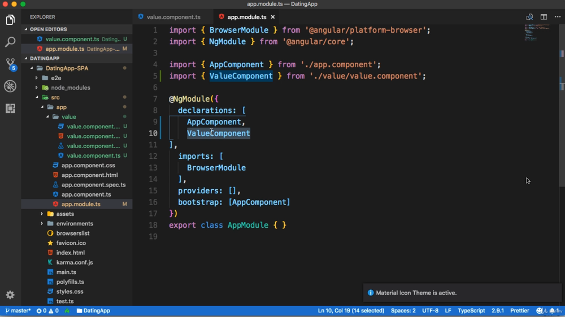Image resolution: width=565 pixels, height=317 pixels.
Task: Open main.ts file
Action: [77, 272]
